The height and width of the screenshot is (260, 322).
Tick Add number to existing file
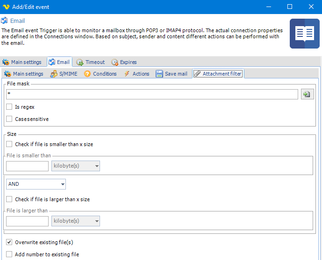[9, 254]
